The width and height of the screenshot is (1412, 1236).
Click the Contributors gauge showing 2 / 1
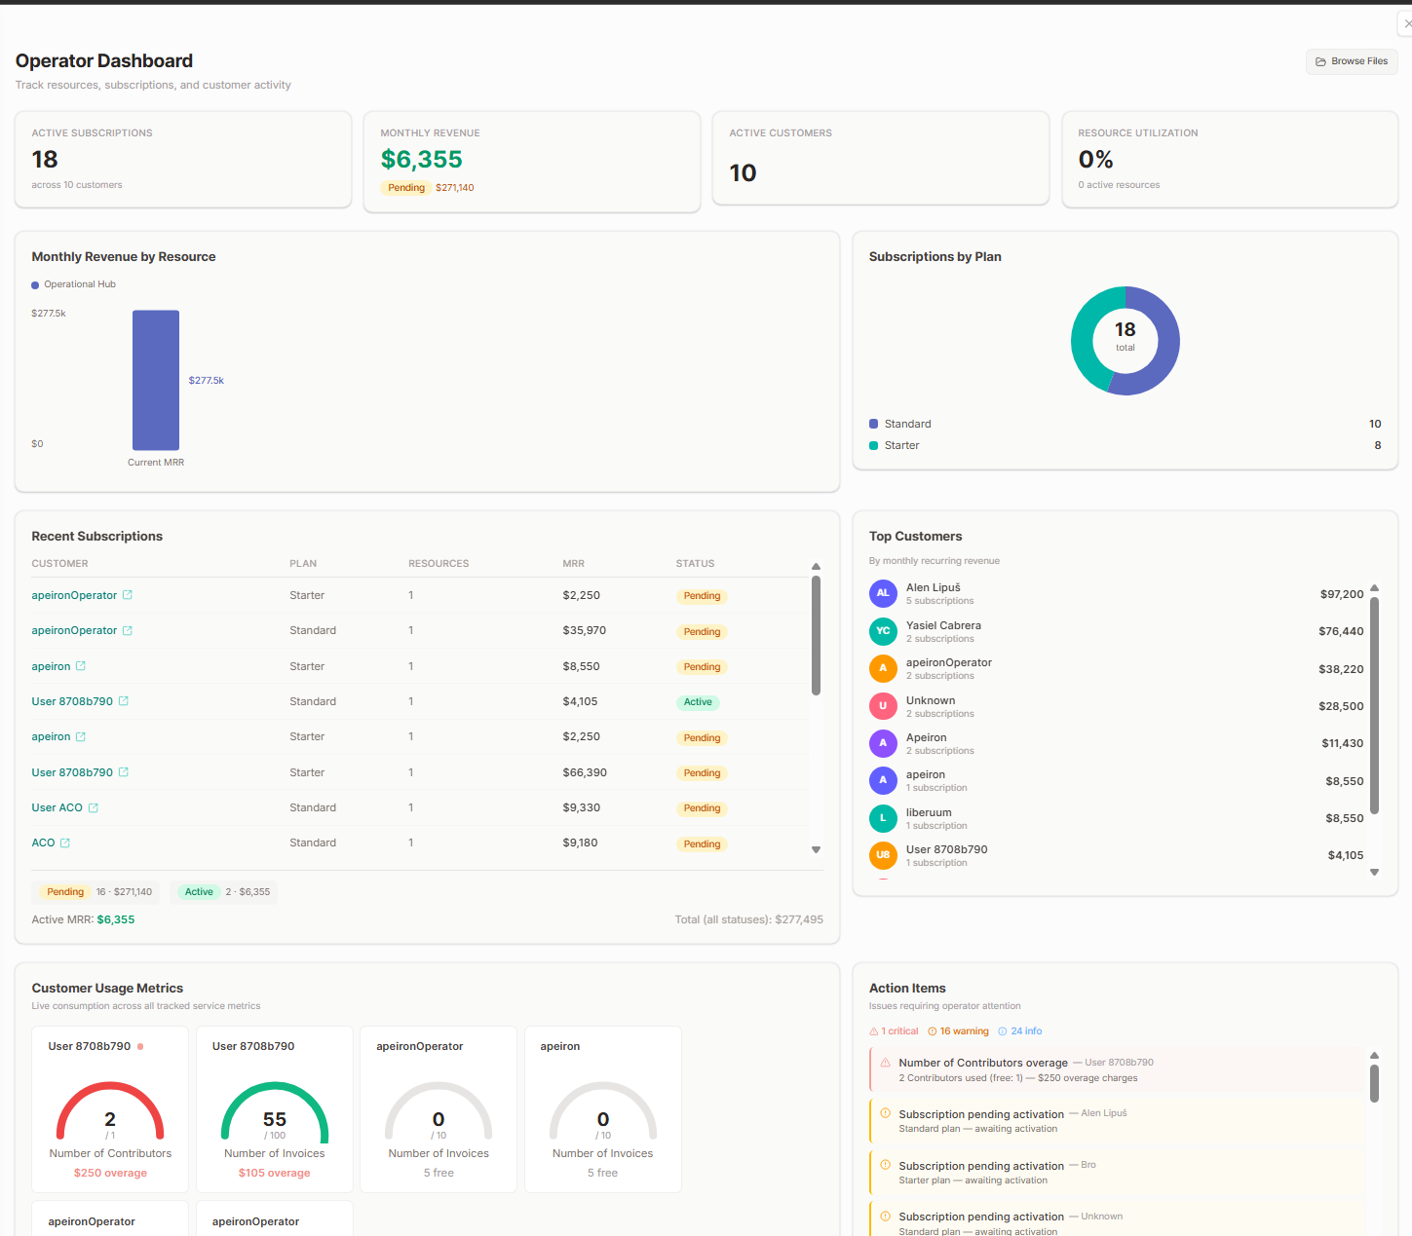pos(110,1111)
